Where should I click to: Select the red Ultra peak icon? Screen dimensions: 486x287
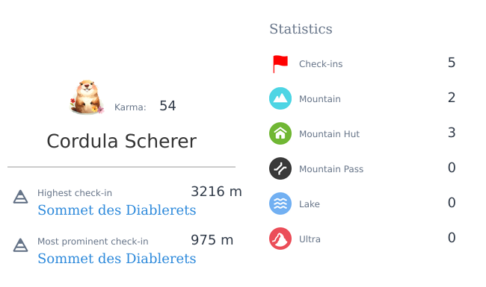(x=280, y=239)
